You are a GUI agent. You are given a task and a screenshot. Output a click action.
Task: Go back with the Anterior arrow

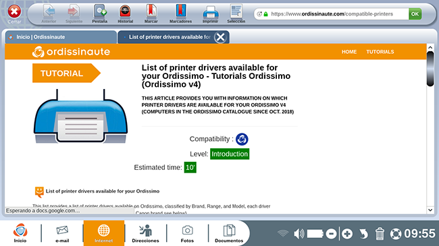tap(49, 13)
